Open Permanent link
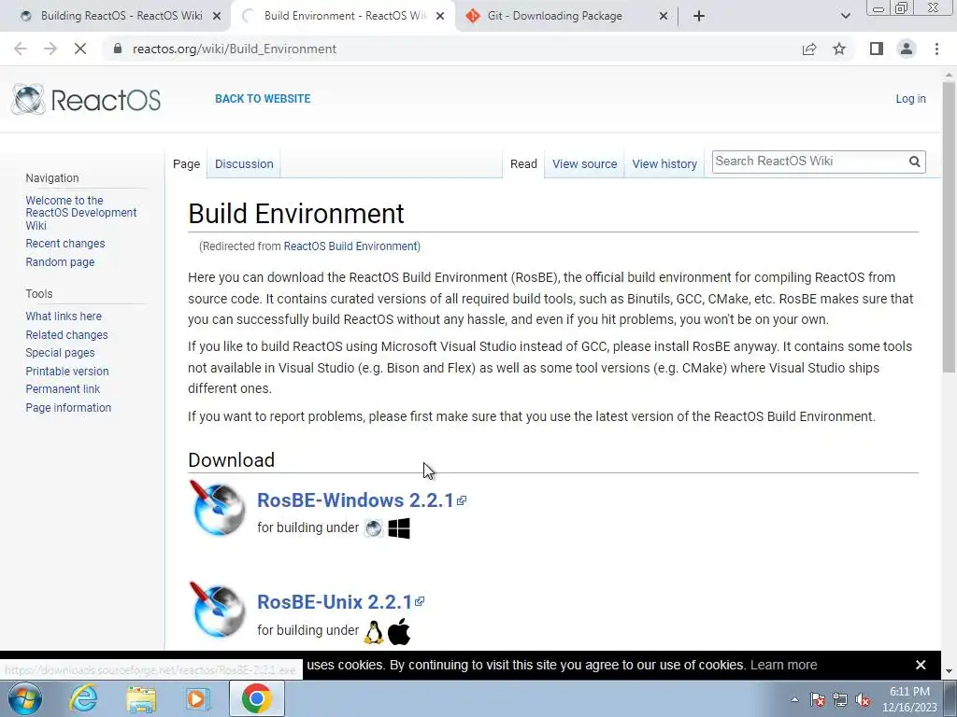The image size is (957, 717). (x=63, y=389)
